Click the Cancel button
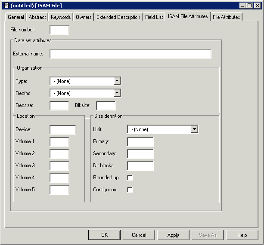Screen dimensions: 264x245 click(139, 235)
